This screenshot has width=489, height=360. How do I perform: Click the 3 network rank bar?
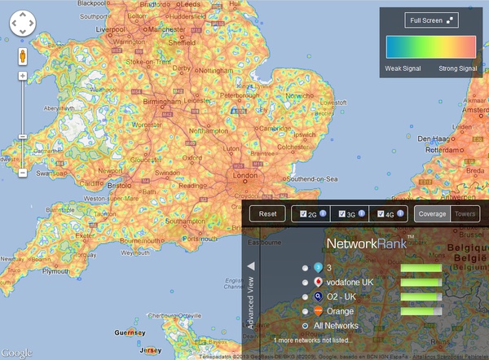pos(421,268)
